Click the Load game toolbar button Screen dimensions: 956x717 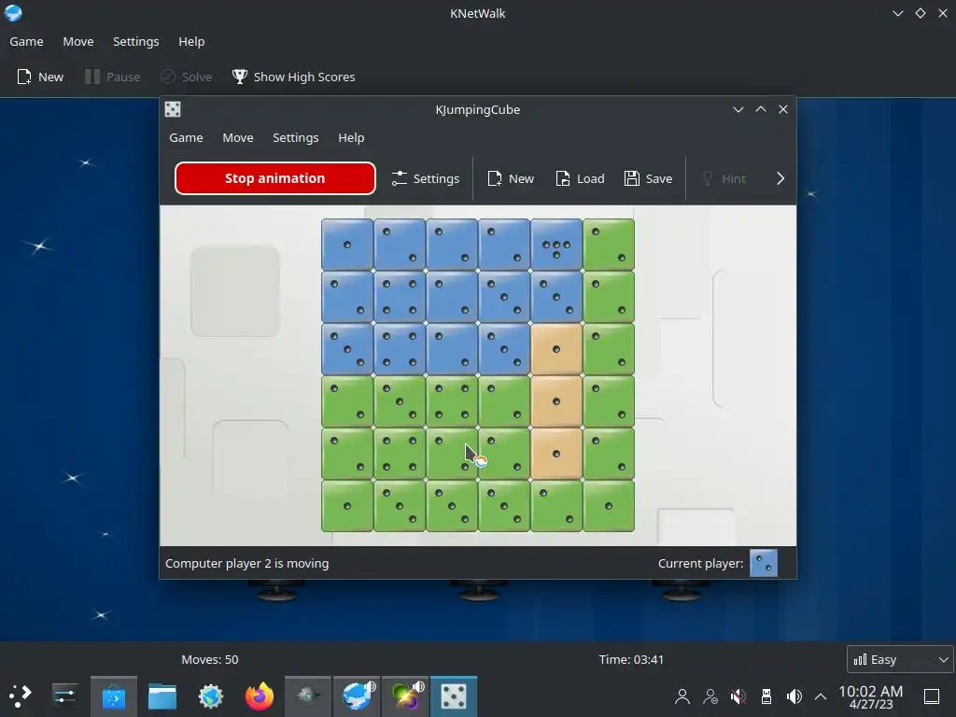coord(580,178)
